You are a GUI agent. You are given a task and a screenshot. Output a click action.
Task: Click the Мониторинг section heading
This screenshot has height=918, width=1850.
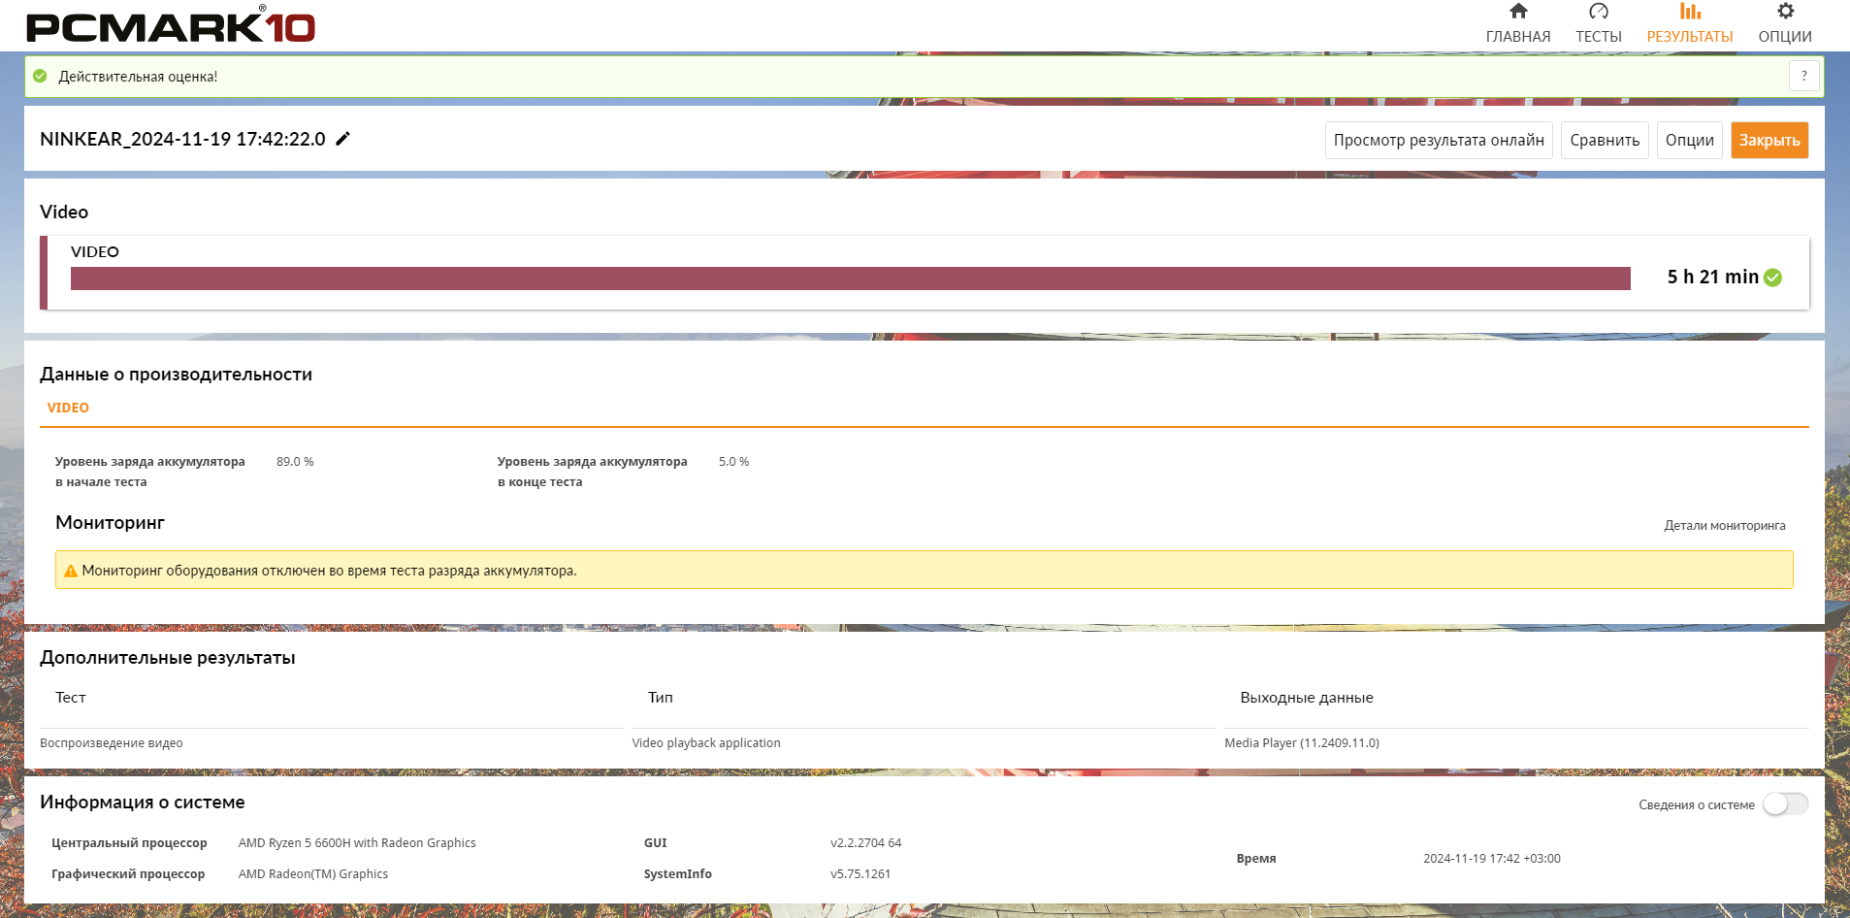point(110,522)
